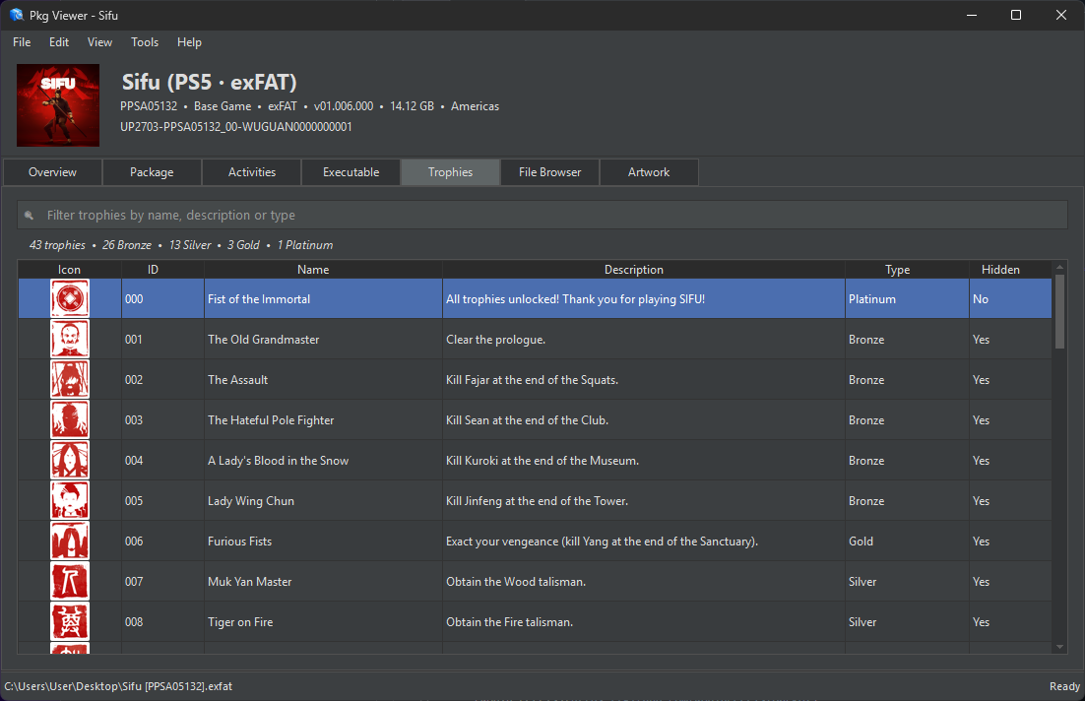This screenshot has width=1085, height=701.
Task: Click the scrollbar up arrow in trophy list
Action: pyautogui.click(x=1059, y=267)
